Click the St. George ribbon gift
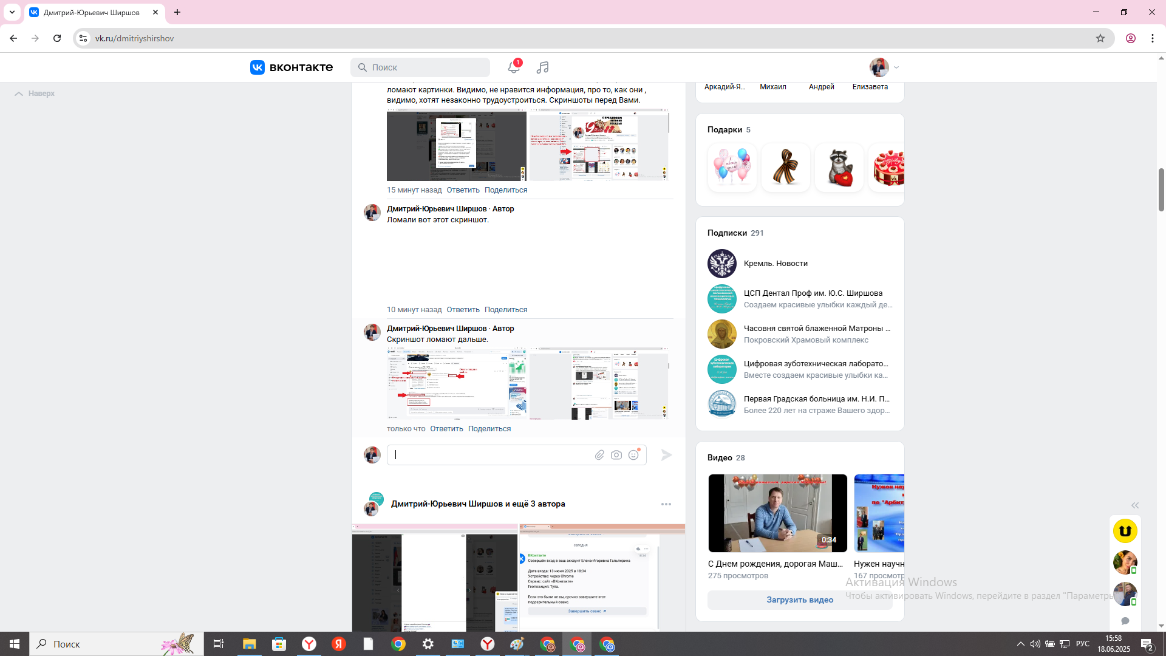The image size is (1166, 656). click(785, 168)
